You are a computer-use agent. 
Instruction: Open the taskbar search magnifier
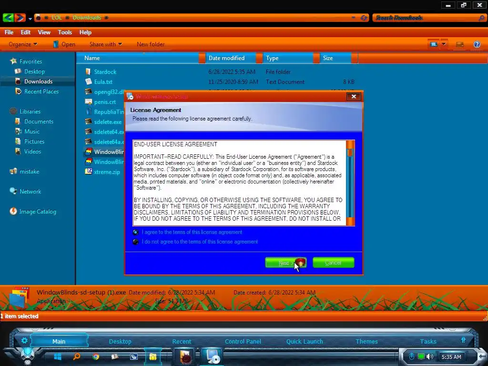pos(77,356)
